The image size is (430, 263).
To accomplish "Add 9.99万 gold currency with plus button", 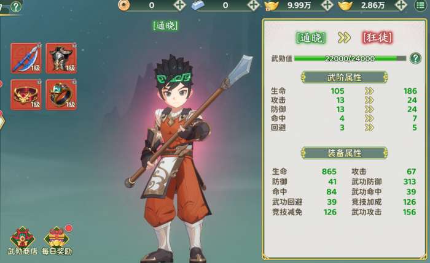I will coord(327,5).
